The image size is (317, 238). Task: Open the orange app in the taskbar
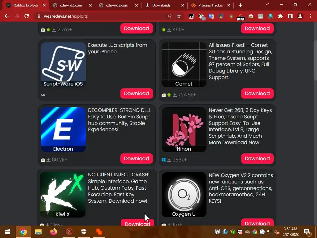(x=99, y=232)
